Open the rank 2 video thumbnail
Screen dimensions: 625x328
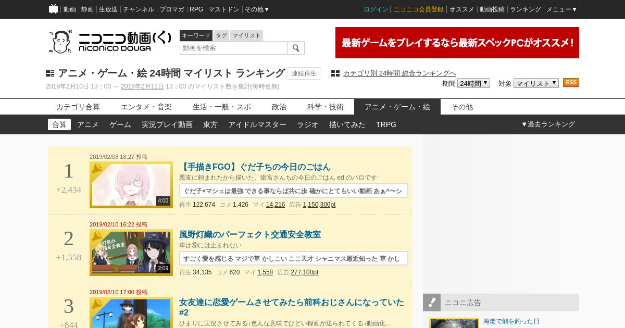[131, 253]
